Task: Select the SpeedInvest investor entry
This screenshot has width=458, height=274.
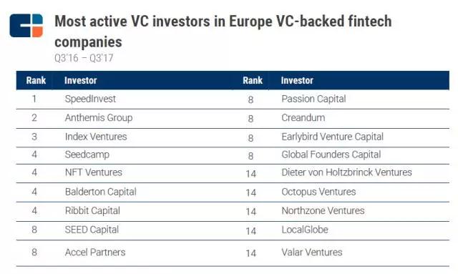Action: 90,99
